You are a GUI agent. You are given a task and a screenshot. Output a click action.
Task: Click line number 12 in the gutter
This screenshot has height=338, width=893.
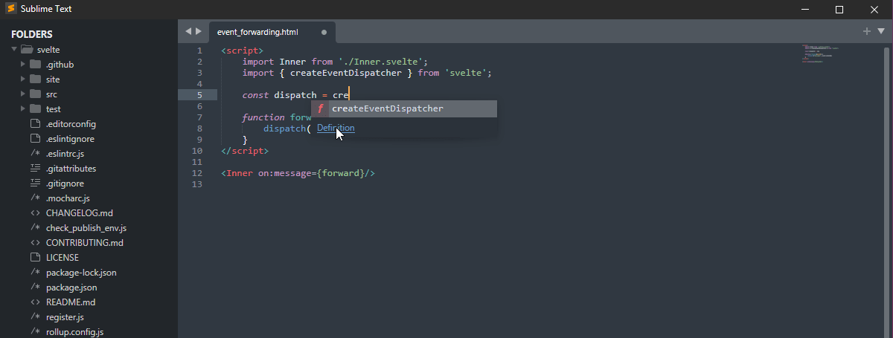coord(197,173)
